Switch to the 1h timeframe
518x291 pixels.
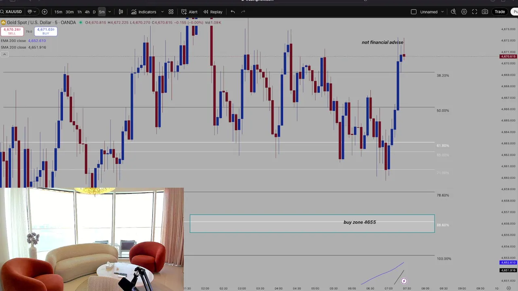tap(79, 12)
